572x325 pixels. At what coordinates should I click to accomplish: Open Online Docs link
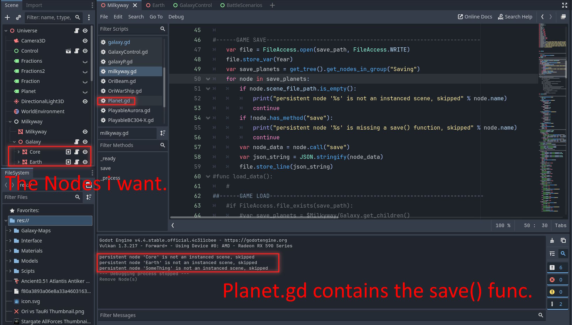[475, 17]
